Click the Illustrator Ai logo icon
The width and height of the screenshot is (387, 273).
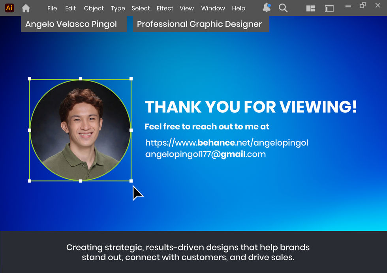click(x=9, y=8)
